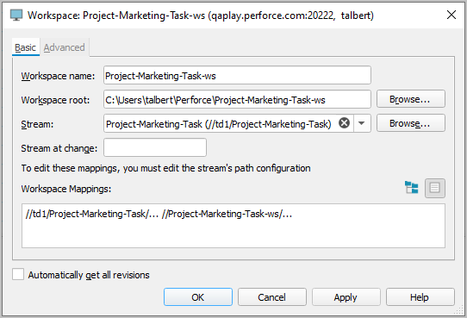Expand the Stream dropdown arrow
The image size is (467, 318).
point(362,123)
